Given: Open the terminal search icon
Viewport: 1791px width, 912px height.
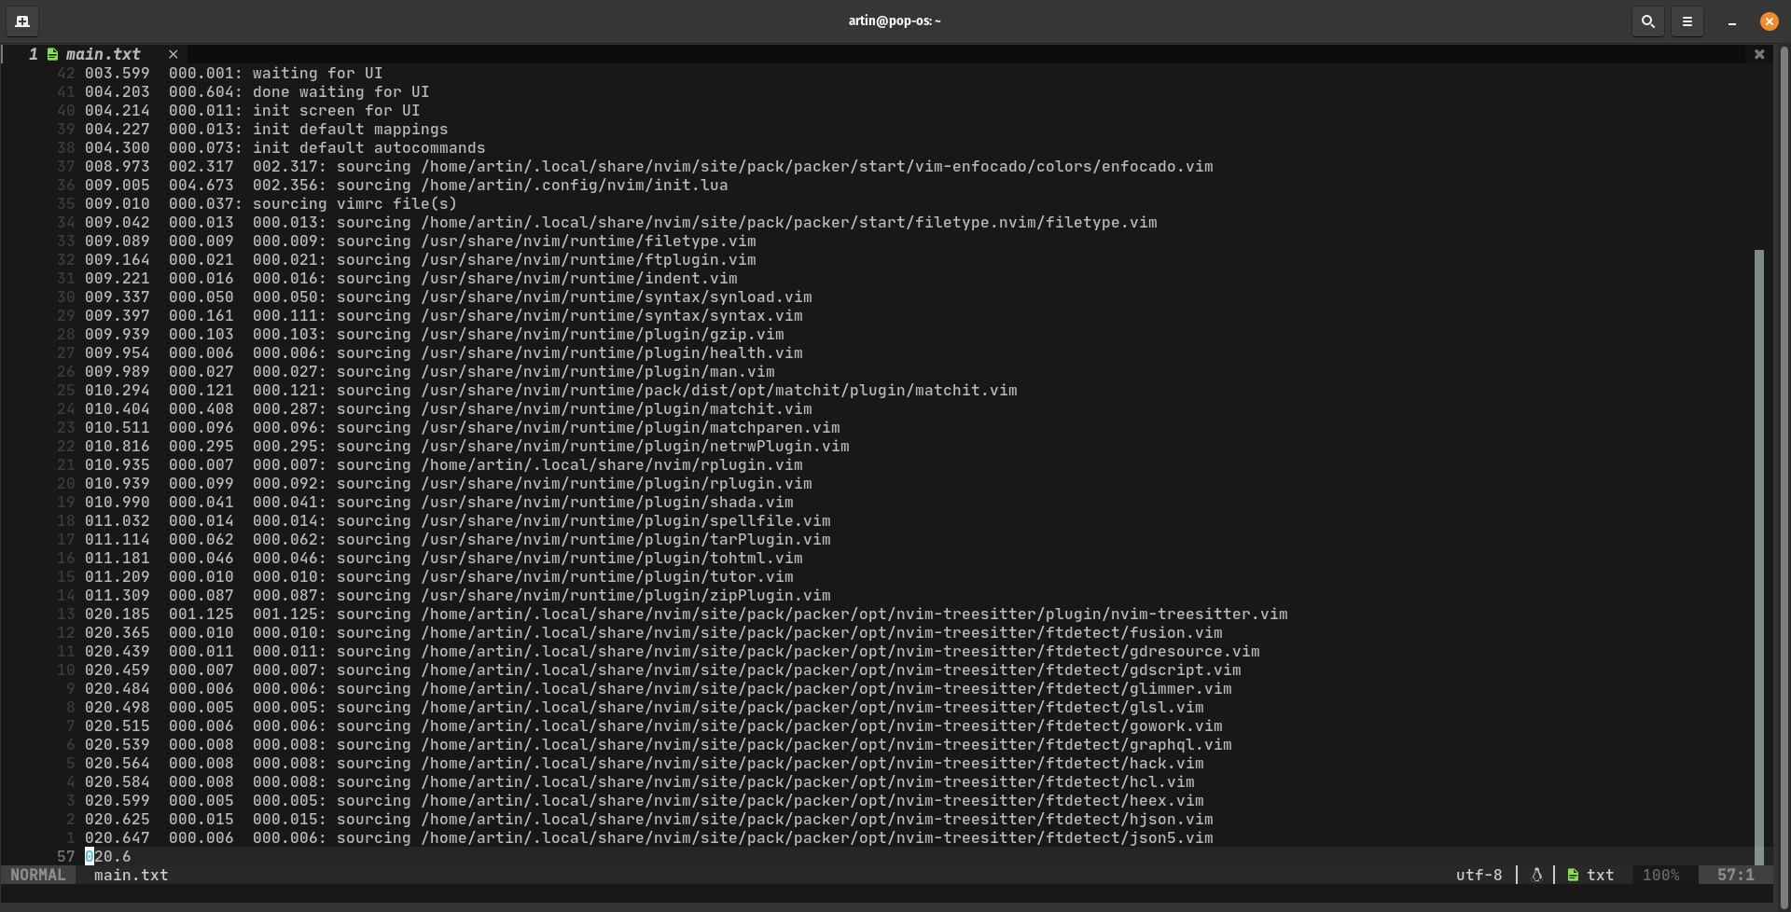Looking at the screenshot, I should [x=1647, y=21].
